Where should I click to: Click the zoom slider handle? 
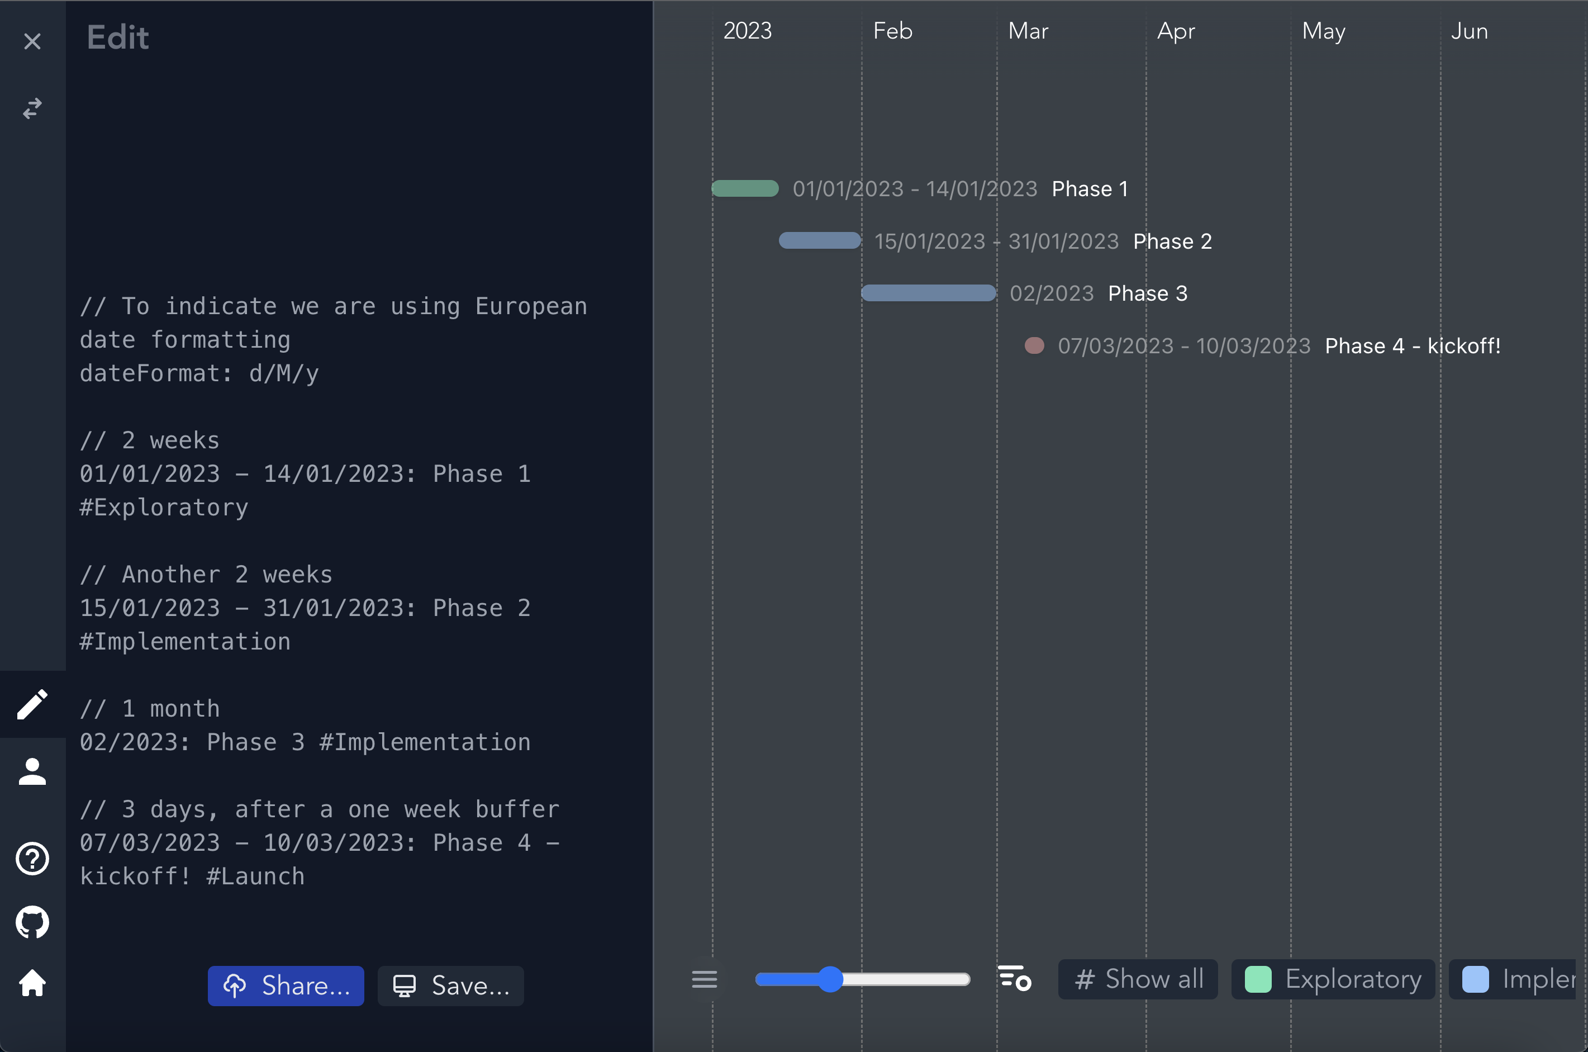pos(830,979)
